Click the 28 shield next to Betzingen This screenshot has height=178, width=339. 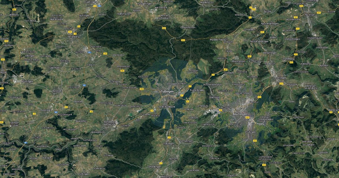point(221,110)
